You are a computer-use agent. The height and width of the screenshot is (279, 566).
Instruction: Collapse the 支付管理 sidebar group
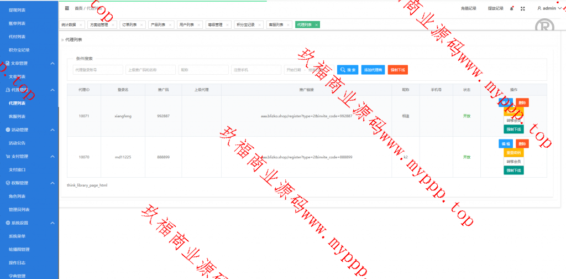(x=52, y=156)
